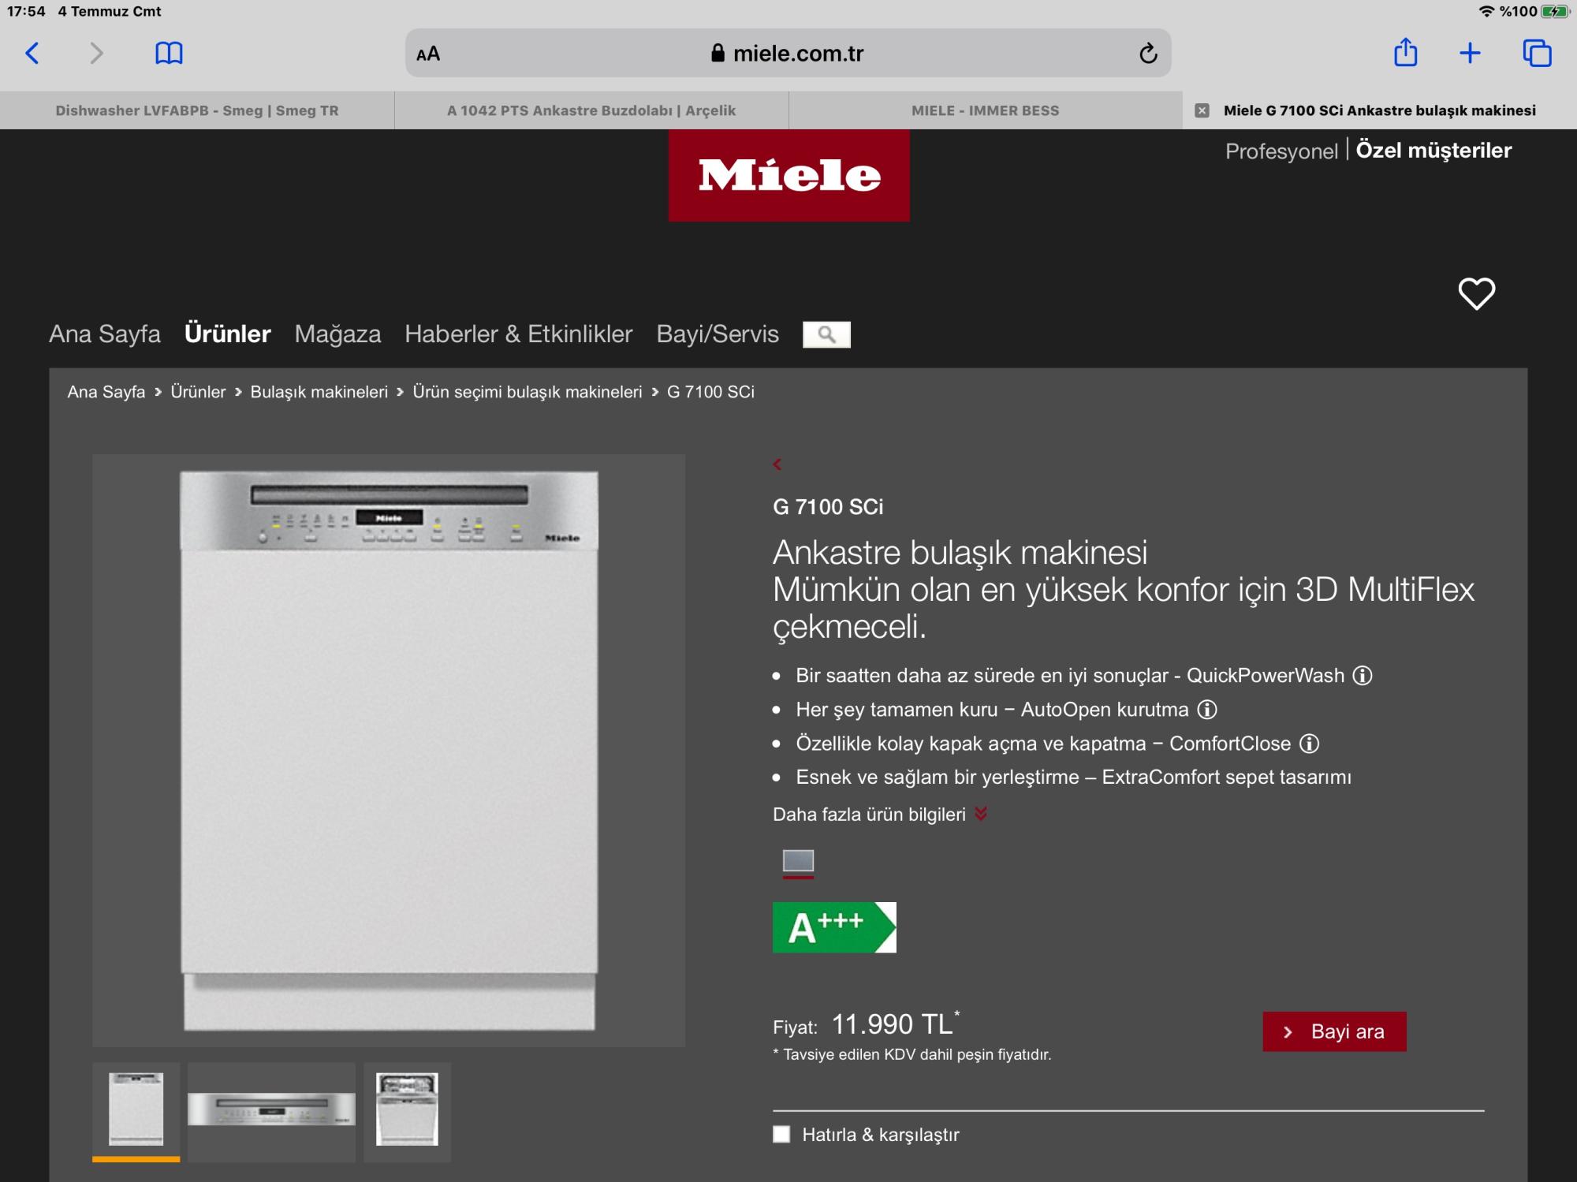Screen dimensions: 1577x1182
Task: Tap the padlock icon in address bar
Action: point(718,53)
